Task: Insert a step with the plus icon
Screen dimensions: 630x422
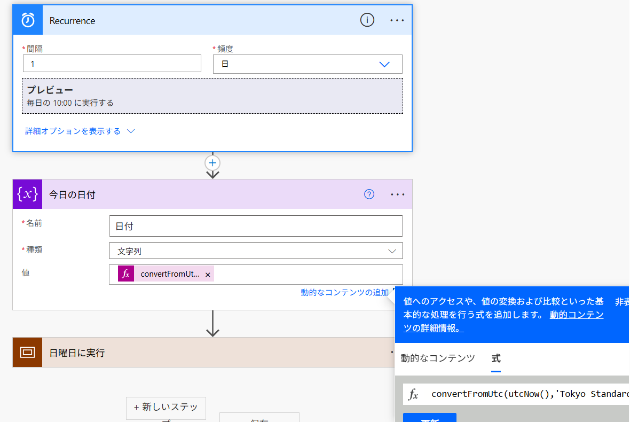Action: click(x=212, y=163)
